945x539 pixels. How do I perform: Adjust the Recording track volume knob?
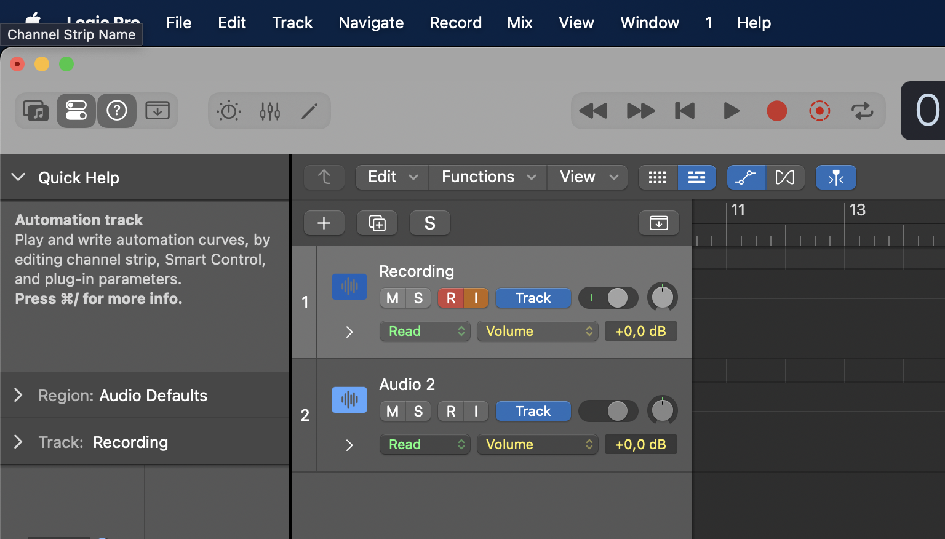click(662, 298)
